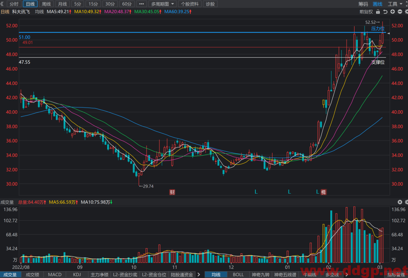Switch main indicator to 牛熊线
The width and height of the screenshot is (408, 278).
tap(310, 275)
